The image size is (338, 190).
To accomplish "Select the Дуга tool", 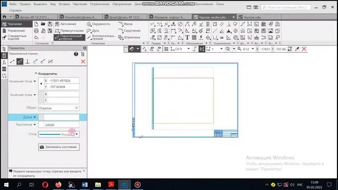I will 93,31.
